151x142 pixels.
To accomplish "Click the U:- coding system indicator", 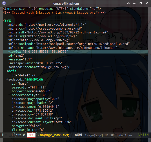I will 4,135.
